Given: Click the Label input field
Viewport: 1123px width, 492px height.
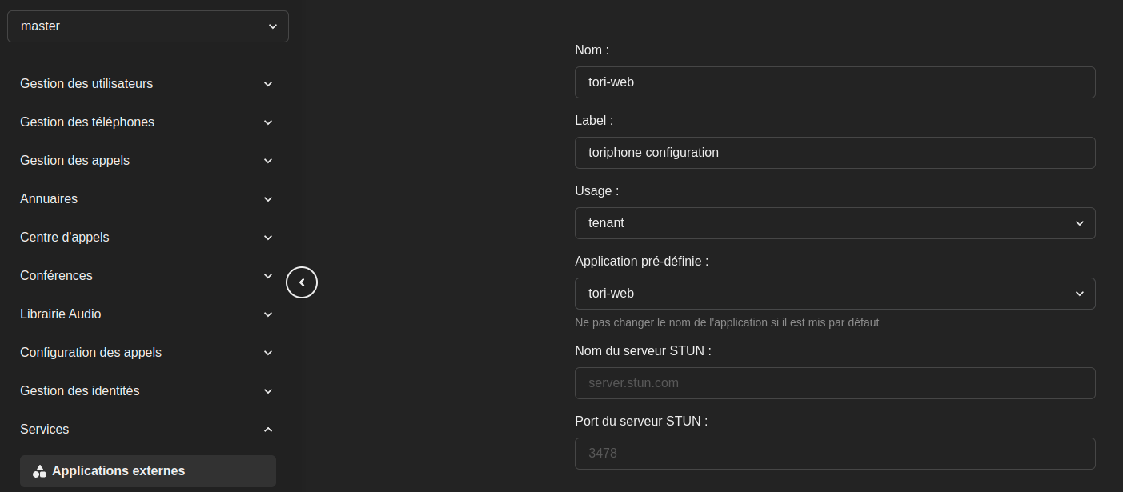Looking at the screenshot, I should click(834, 153).
